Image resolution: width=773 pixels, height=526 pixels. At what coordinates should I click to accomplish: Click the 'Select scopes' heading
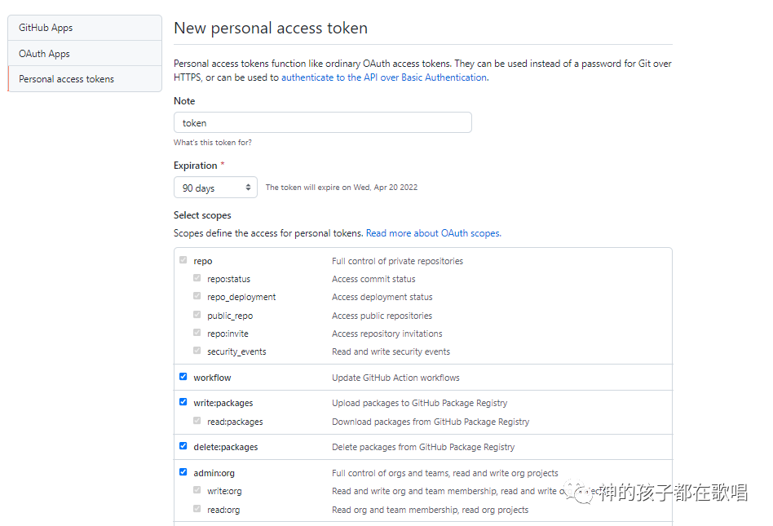[202, 215]
